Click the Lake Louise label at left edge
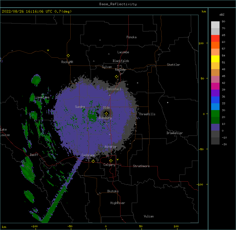Image resolution: width=236 pixels, height=230 pixels. [x=5, y=132]
